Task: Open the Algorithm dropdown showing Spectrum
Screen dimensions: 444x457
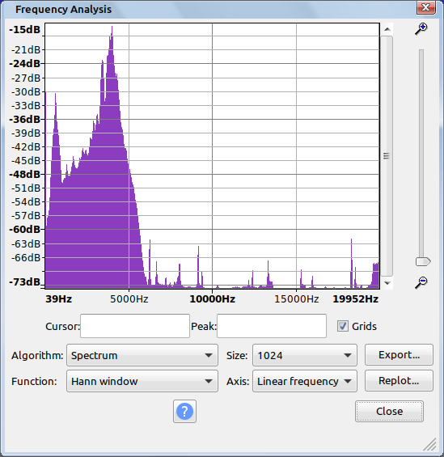Action: (x=142, y=355)
